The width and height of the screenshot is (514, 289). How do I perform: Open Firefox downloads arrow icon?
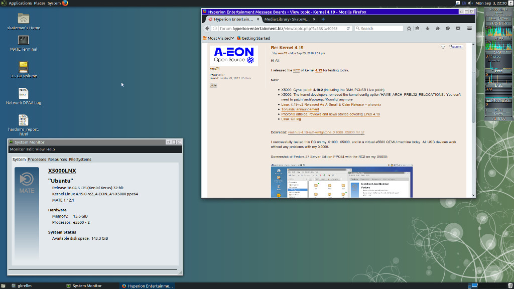pyautogui.click(x=428, y=29)
